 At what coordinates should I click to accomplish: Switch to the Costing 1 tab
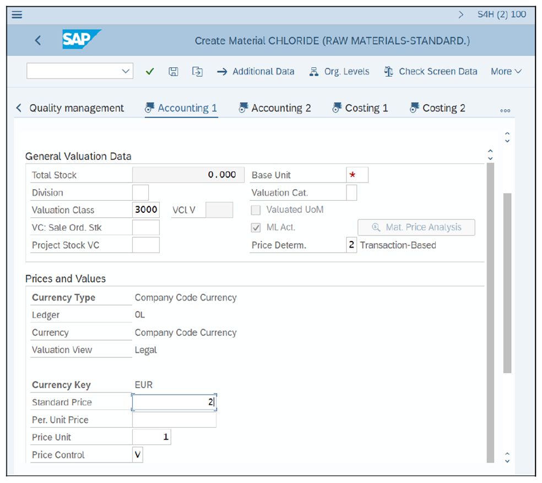pyautogui.click(x=360, y=108)
